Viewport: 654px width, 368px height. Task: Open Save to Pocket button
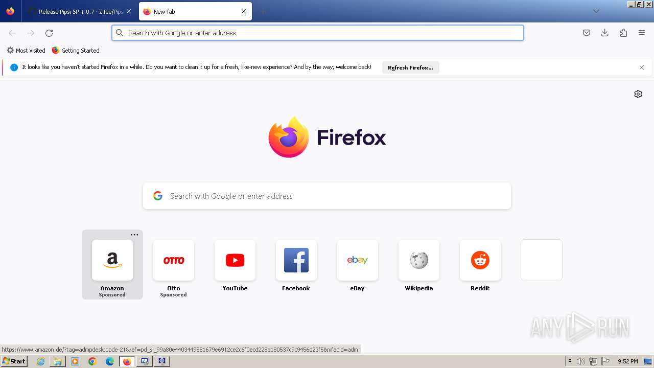(x=587, y=33)
